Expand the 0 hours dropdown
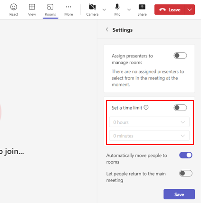The image size is (201, 203). pyautogui.click(x=149, y=122)
